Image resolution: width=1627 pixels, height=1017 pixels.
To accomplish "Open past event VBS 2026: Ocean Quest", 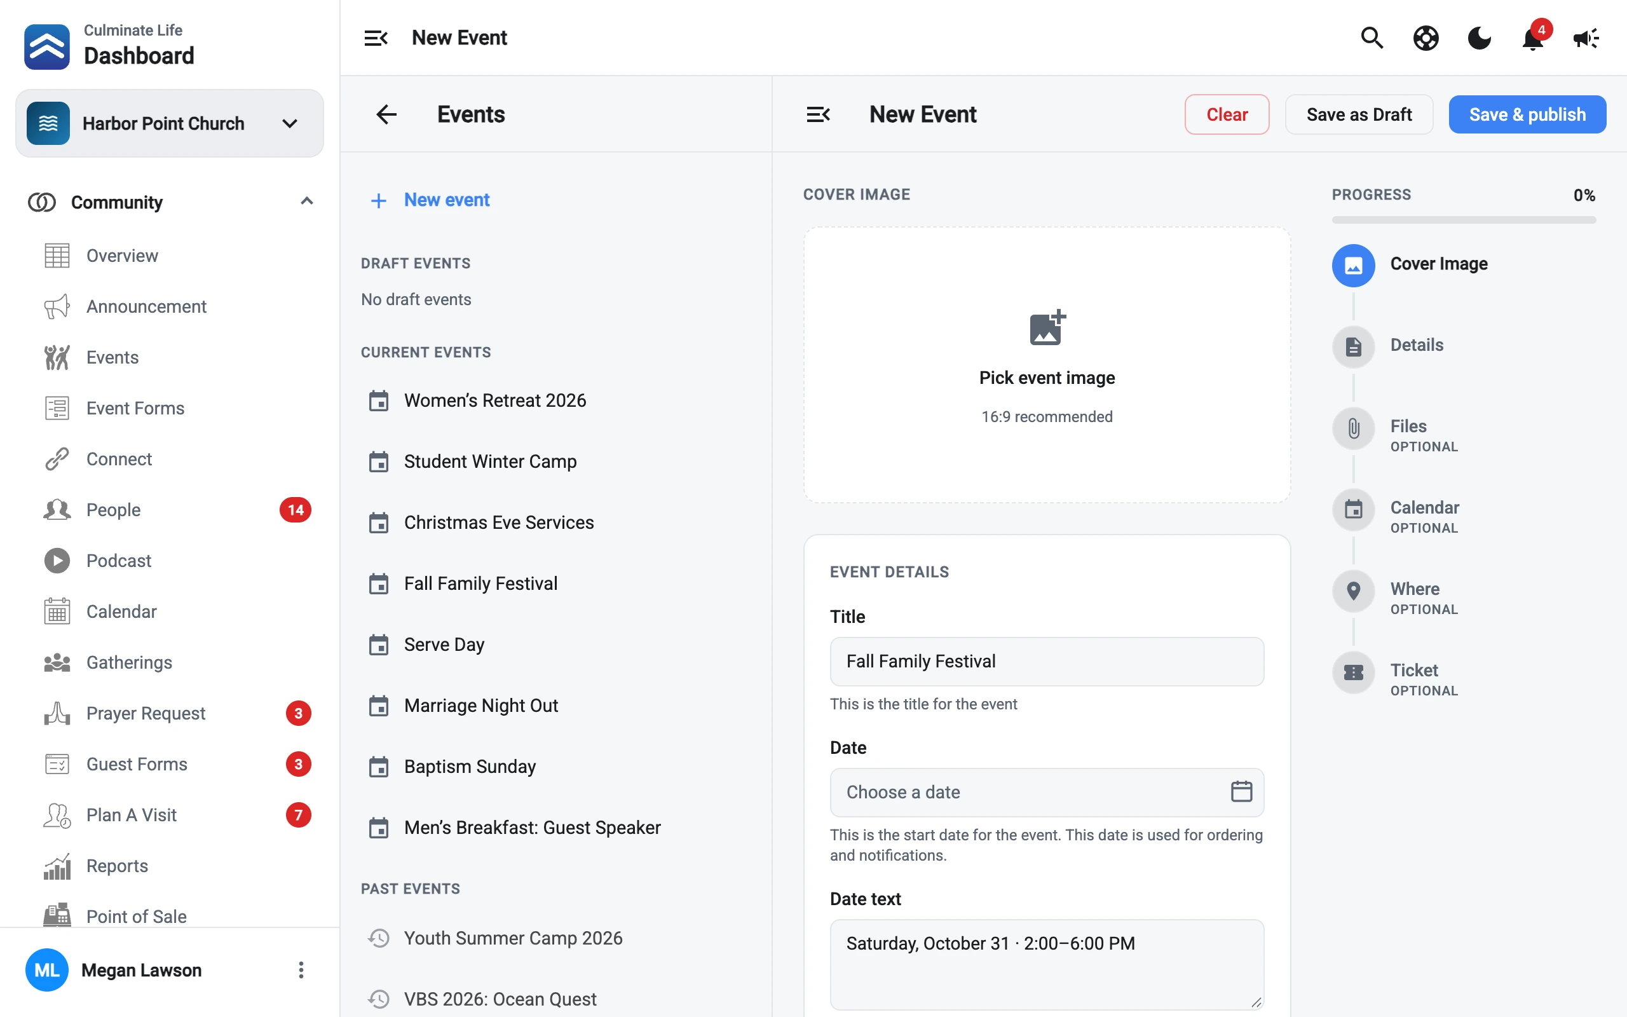I will click(555, 999).
